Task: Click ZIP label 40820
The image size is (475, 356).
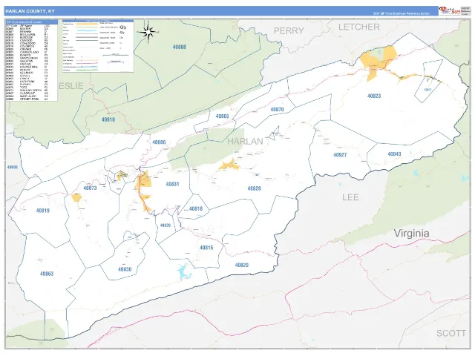Action: [x=242, y=266]
